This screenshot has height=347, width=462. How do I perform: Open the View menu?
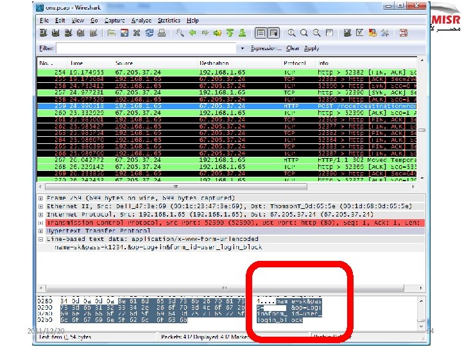78,21
